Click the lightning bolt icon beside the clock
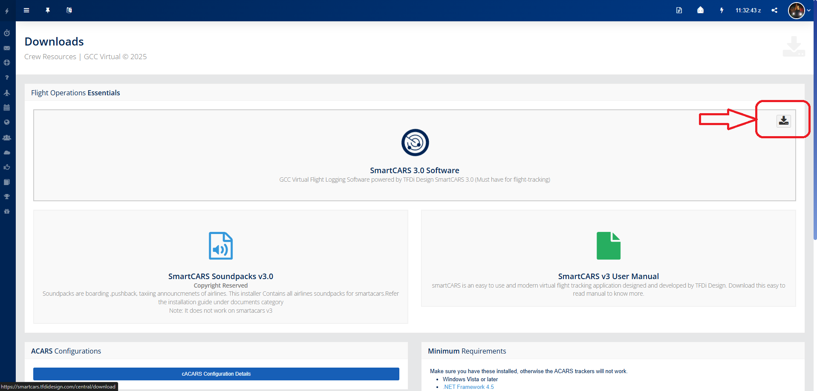This screenshot has width=817, height=391. [722, 10]
